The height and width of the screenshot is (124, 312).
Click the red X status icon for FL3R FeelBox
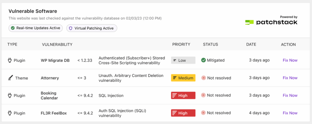click(x=204, y=113)
